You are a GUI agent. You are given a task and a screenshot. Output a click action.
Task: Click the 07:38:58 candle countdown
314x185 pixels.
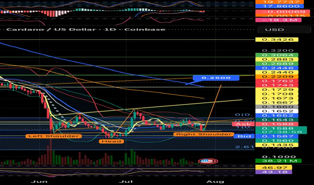pyautogui.click(x=281, y=132)
